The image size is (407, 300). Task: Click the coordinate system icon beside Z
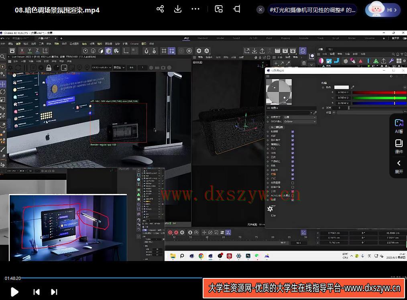point(45,51)
